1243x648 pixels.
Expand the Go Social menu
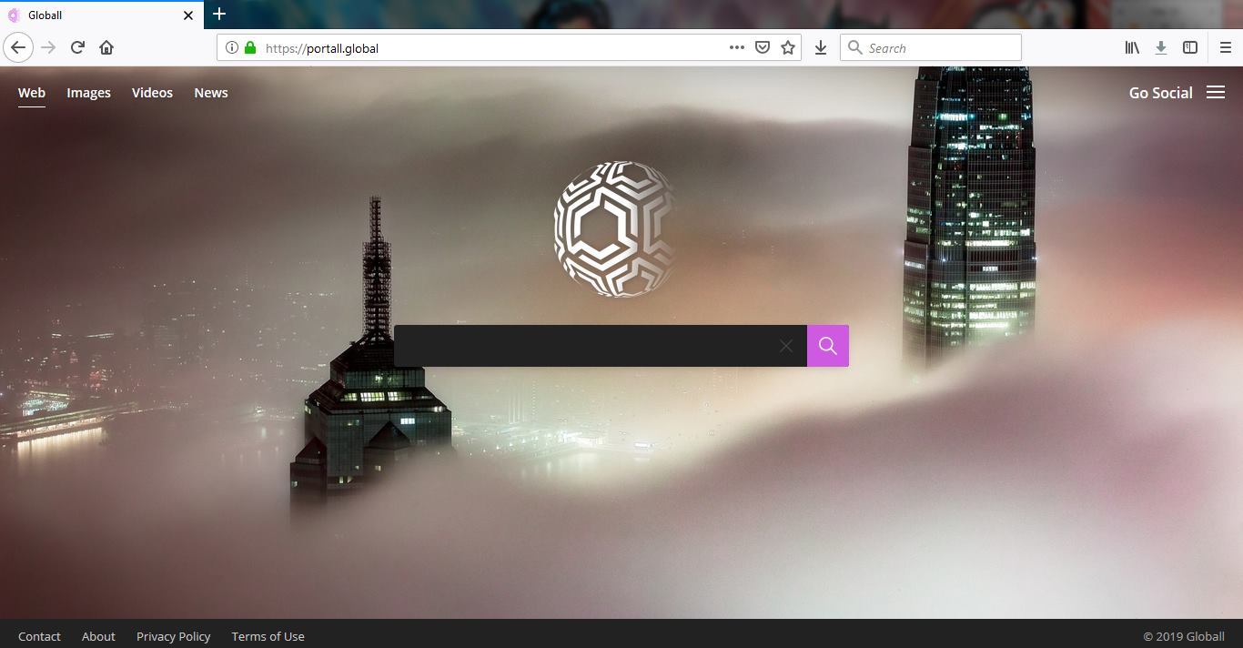[1177, 93]
